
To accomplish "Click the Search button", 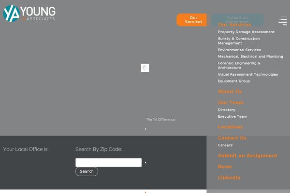I will point(87,171).
